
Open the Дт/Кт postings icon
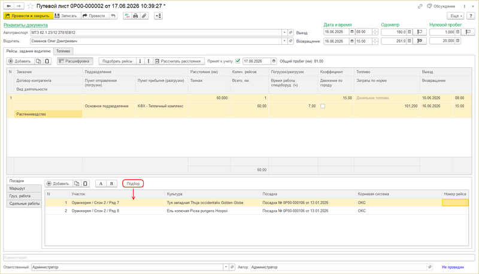(128, 16)
